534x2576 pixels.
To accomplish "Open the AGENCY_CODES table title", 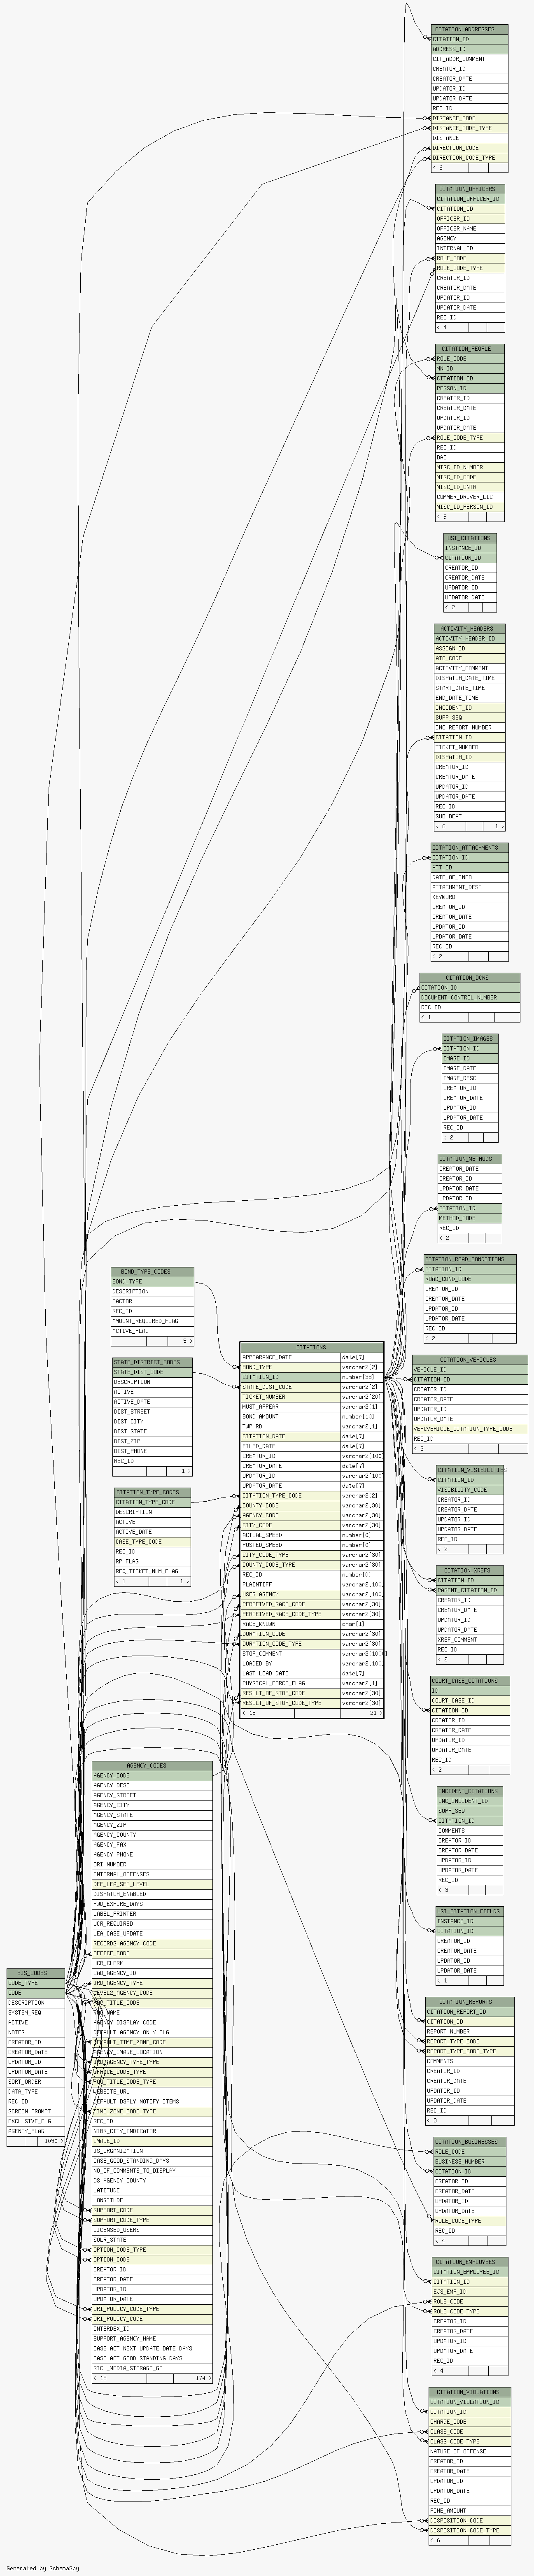I will [152, 1766].
